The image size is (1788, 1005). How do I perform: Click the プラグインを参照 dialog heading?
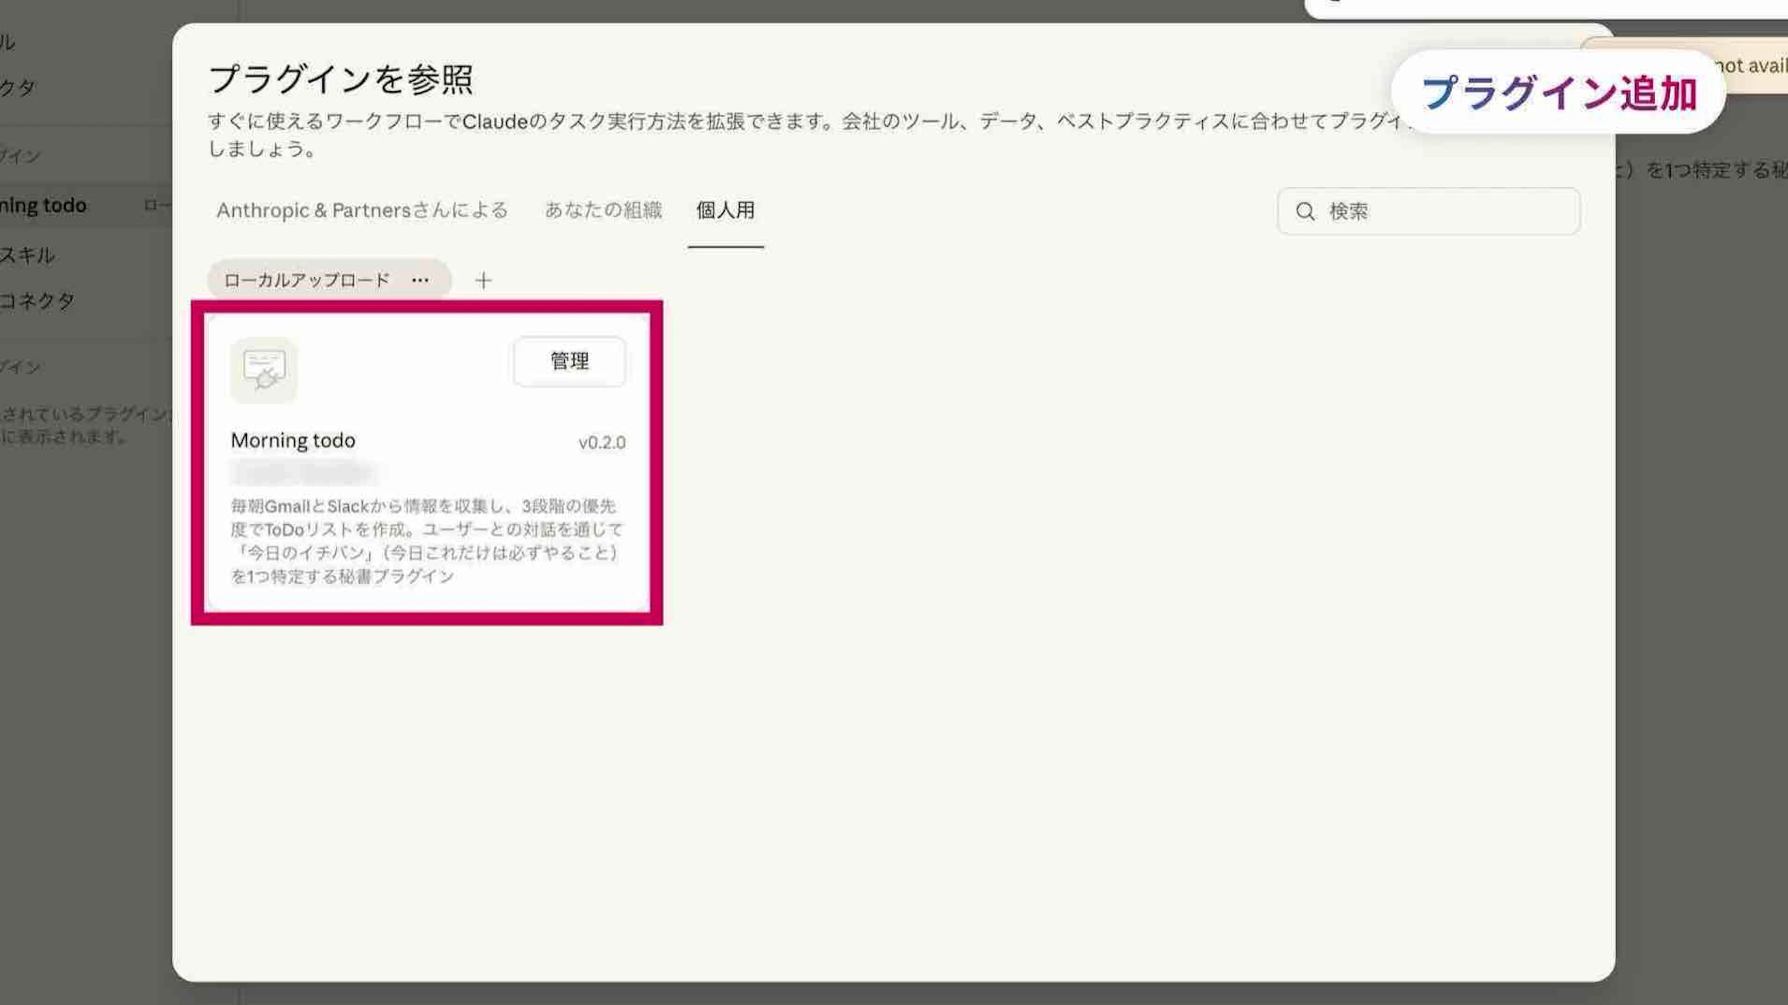coord(340,79)
